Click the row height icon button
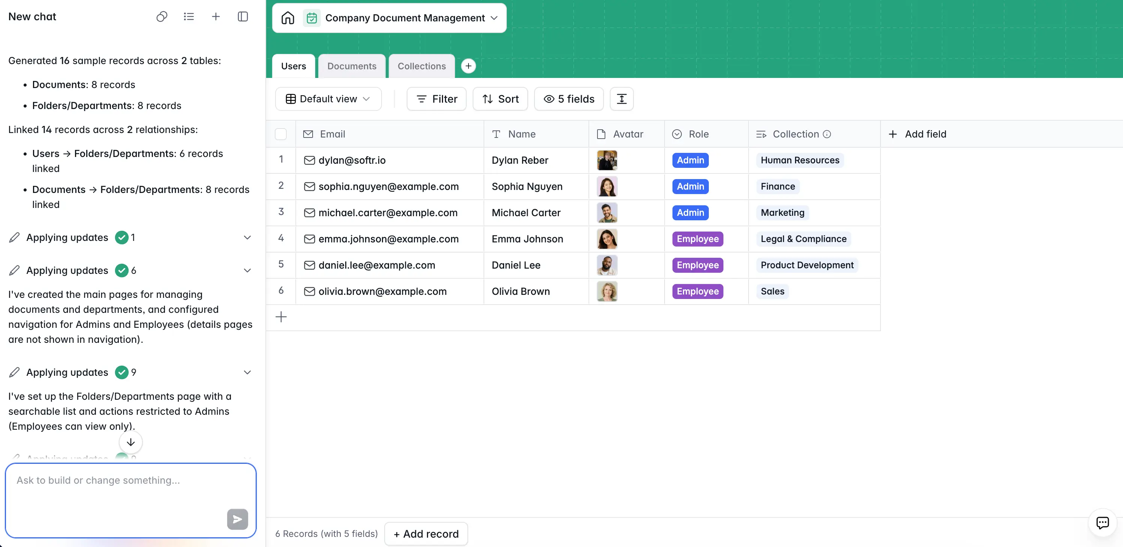 pyautogui.click(x=621, y=99)
